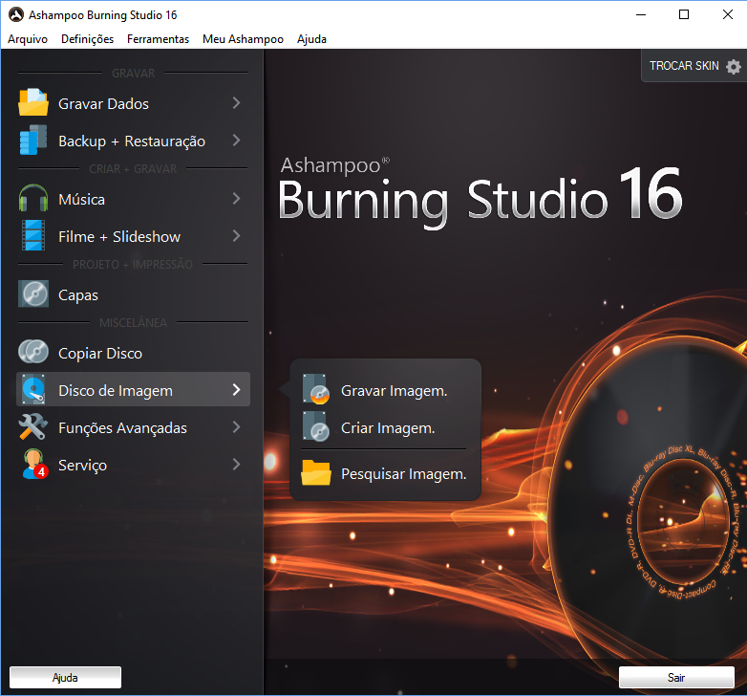Click the gear icon beside Trocar Skin

734,66
